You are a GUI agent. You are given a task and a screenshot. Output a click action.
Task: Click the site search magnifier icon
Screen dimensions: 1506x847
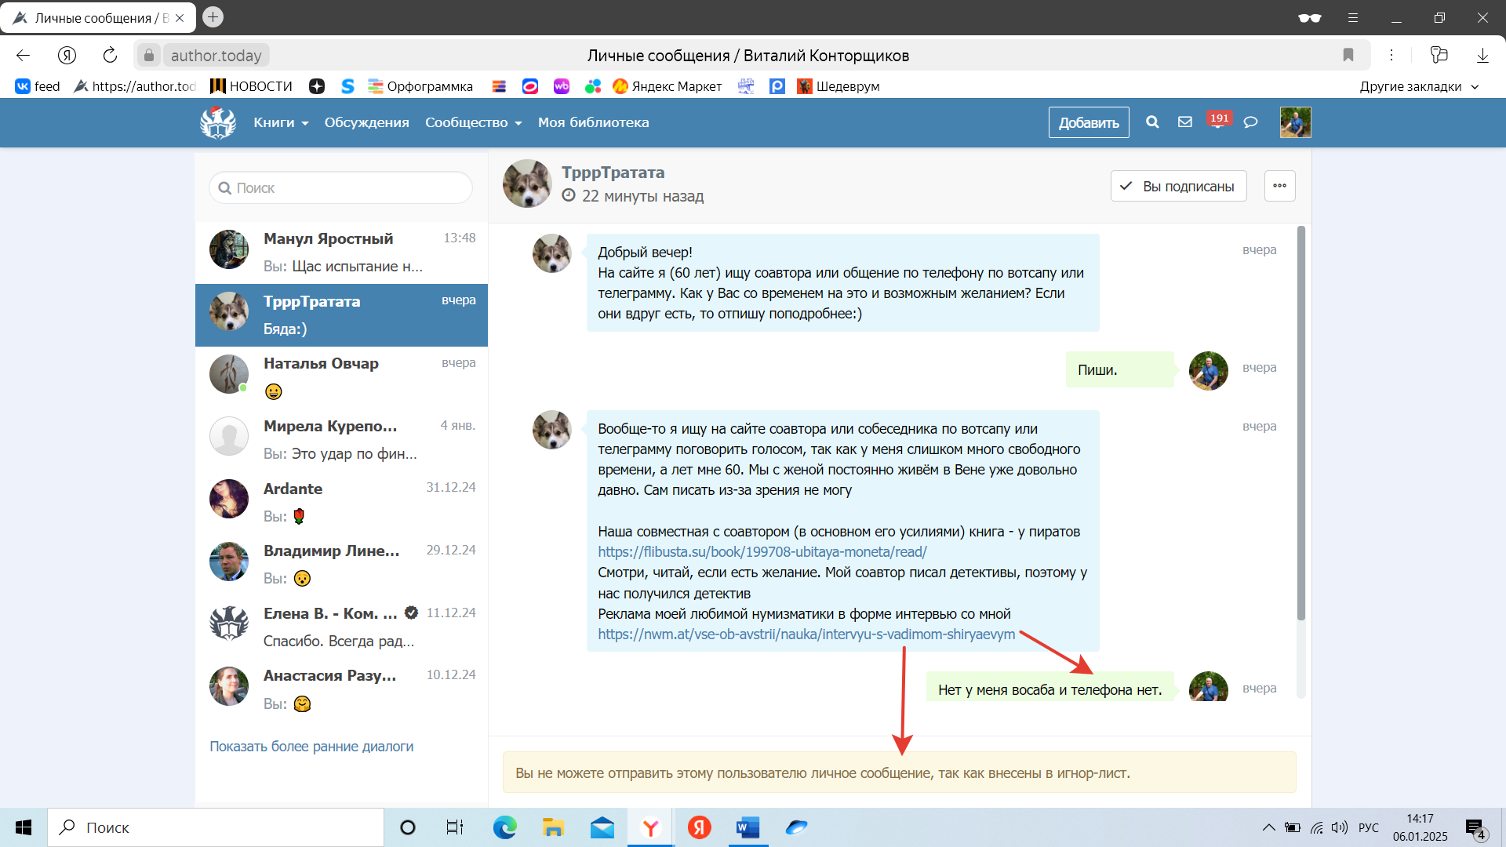pyautogui.click(x=1152, y=122)
